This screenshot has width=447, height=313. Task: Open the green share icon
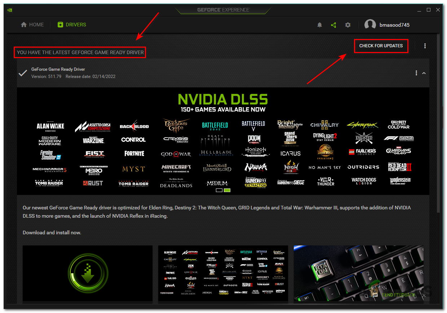333,25
